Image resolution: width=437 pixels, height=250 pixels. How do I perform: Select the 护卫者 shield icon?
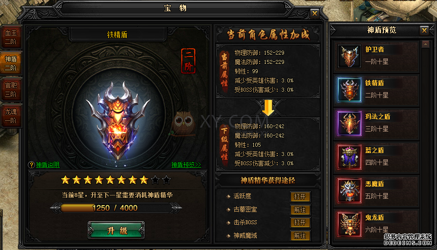(349, 57)
